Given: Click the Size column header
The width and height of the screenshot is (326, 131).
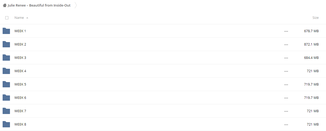Looking at the screenshot, I should click(x=316, y=18).
